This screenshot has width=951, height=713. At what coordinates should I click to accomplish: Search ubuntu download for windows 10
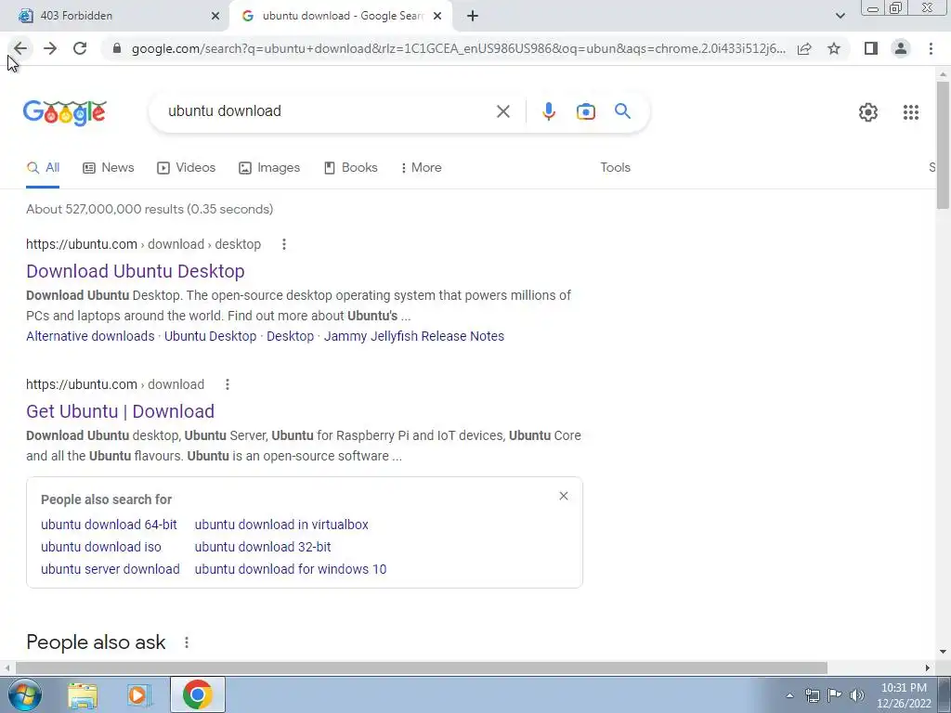[x=291, y=569]
